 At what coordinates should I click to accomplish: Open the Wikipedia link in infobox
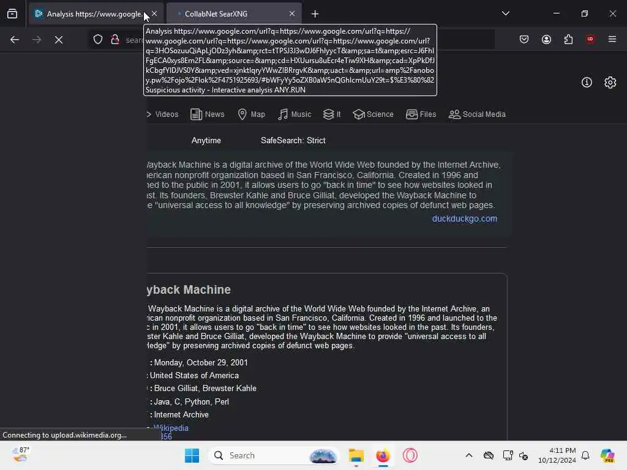171,428
